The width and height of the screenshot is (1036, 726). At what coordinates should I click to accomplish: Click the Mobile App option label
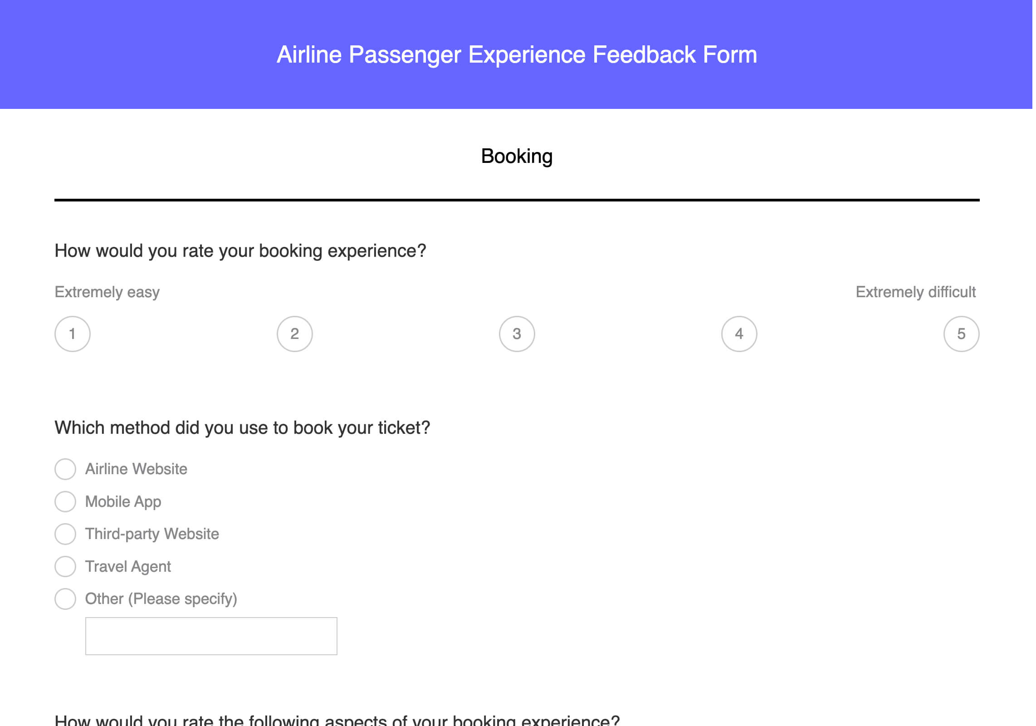[x=122, y=501]
